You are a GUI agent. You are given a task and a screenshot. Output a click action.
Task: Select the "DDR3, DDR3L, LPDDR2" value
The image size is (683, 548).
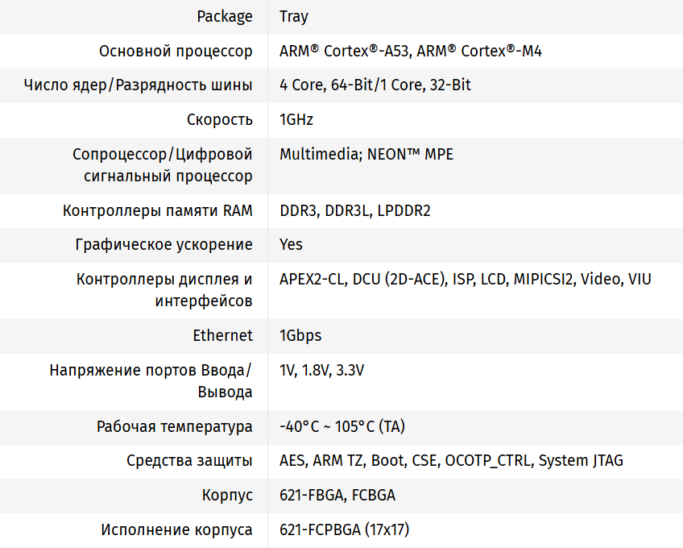pos(355,211)
